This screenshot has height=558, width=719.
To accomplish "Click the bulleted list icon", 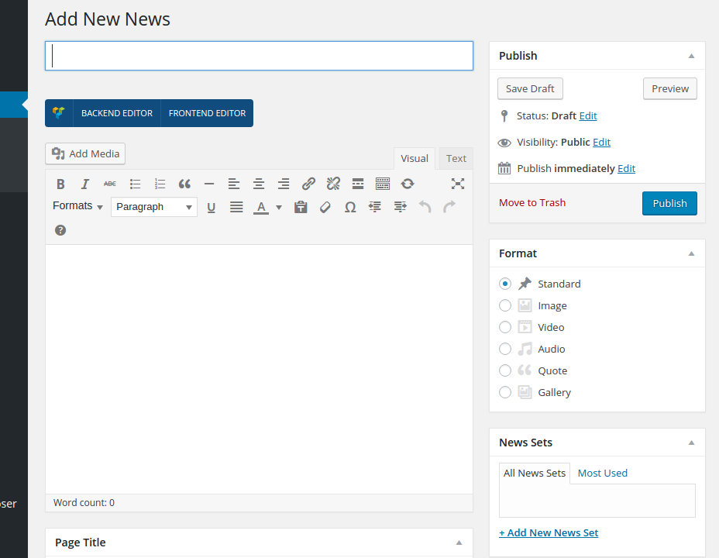I will coord(135,184).
